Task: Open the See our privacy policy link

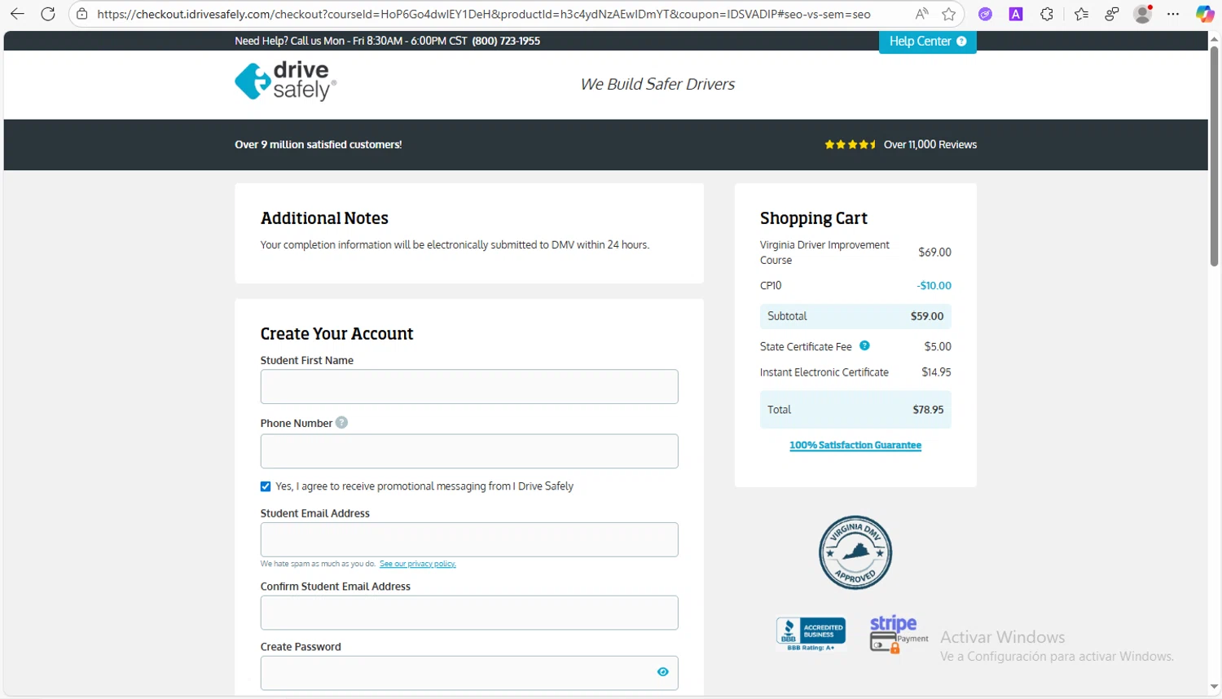Action: pos(417,564)
